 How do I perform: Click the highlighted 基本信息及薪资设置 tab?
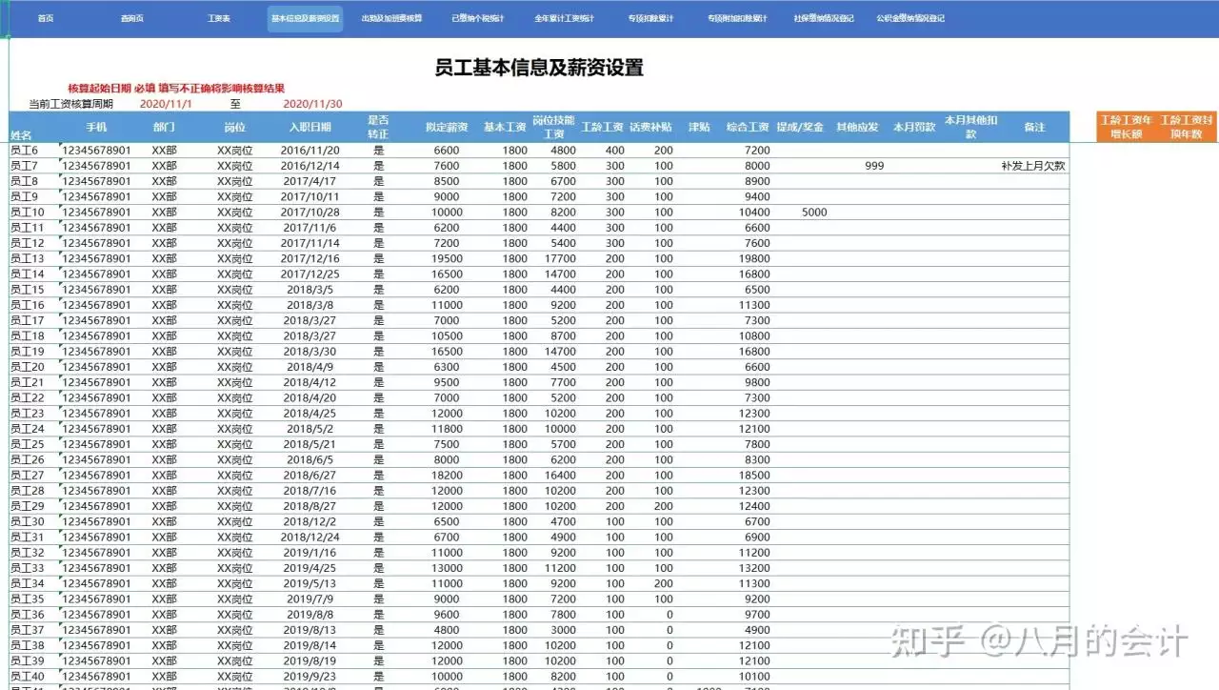306,17
